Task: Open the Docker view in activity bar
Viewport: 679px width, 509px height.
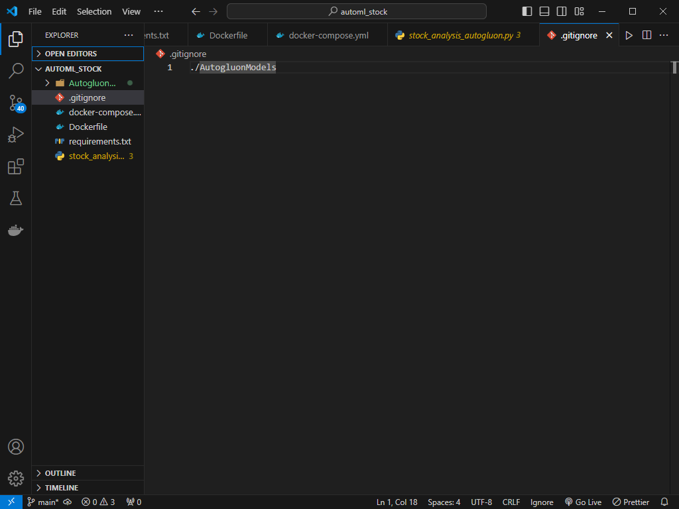Action: coord(16,230)
